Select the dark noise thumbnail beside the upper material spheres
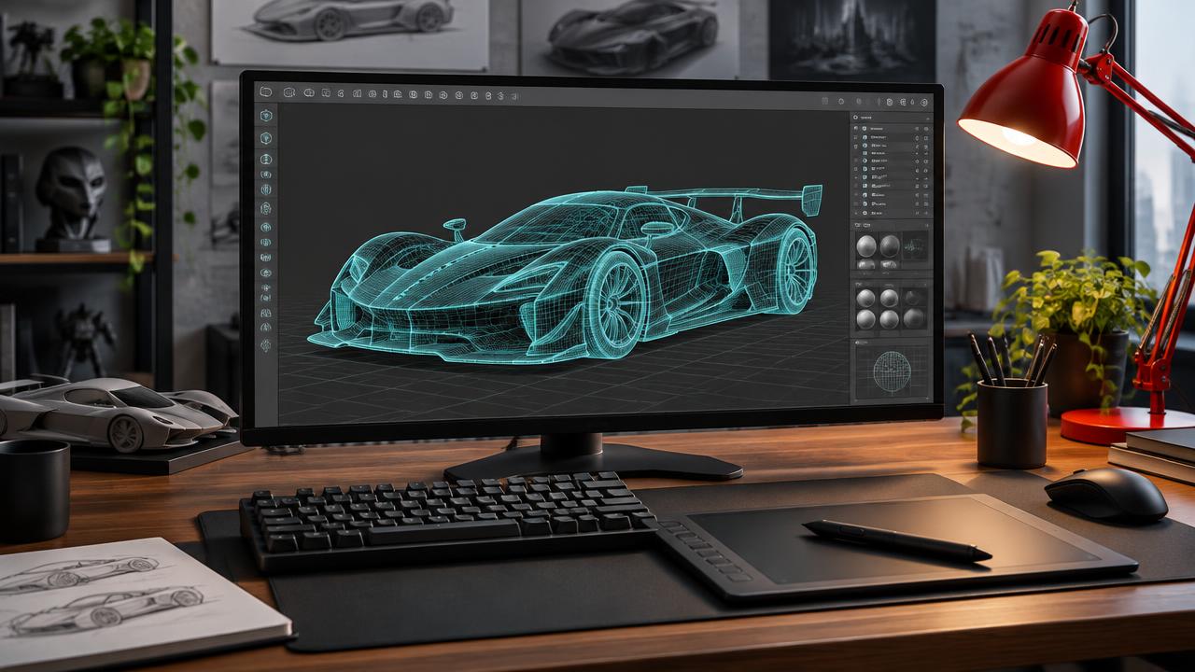Screen dimensions: 1195x672 (914, 247)
